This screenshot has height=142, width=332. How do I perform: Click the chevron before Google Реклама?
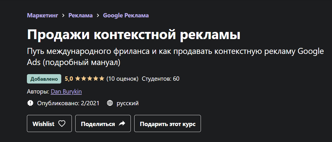click(x=98, y=15)
